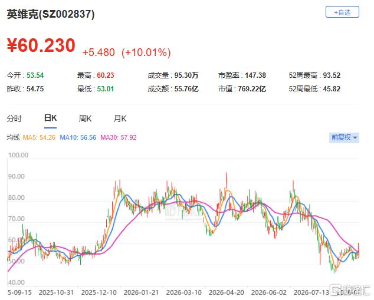Click the 2026-07-13 date axis label
This screenshot has width=374, height=300.
click(311, 292)
